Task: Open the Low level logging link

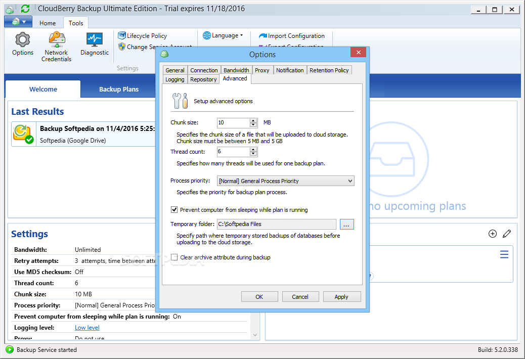Action: pyautogui.click(x=87, y=328)
